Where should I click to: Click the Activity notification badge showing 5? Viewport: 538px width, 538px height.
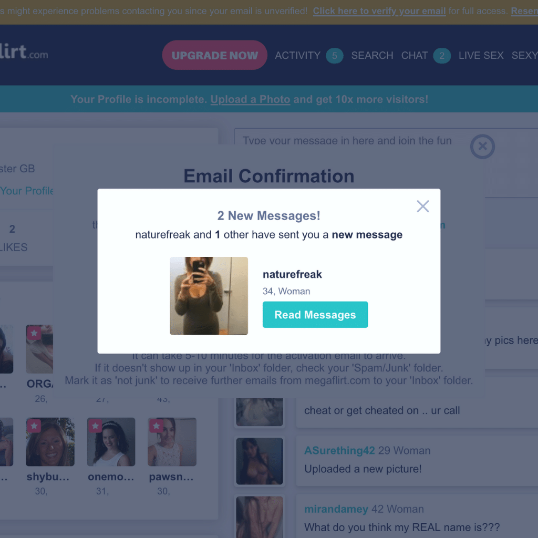pos(335,56)
